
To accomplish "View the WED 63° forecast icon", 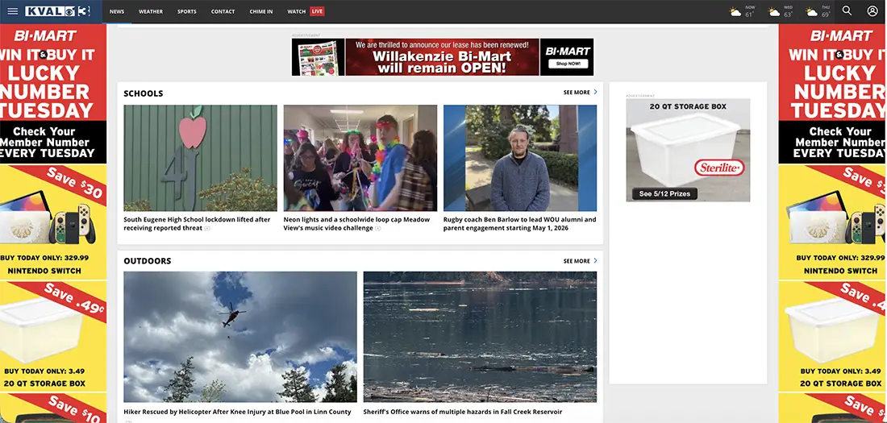I will (774, 12).
